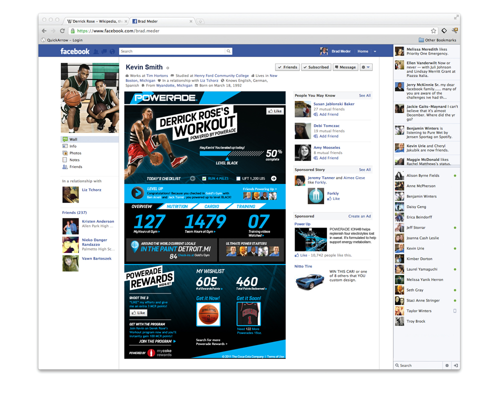Click the level progress bar at 50%
Viewport: 500px width, 400px height.
pyautogui.click(x=231, y=153)
